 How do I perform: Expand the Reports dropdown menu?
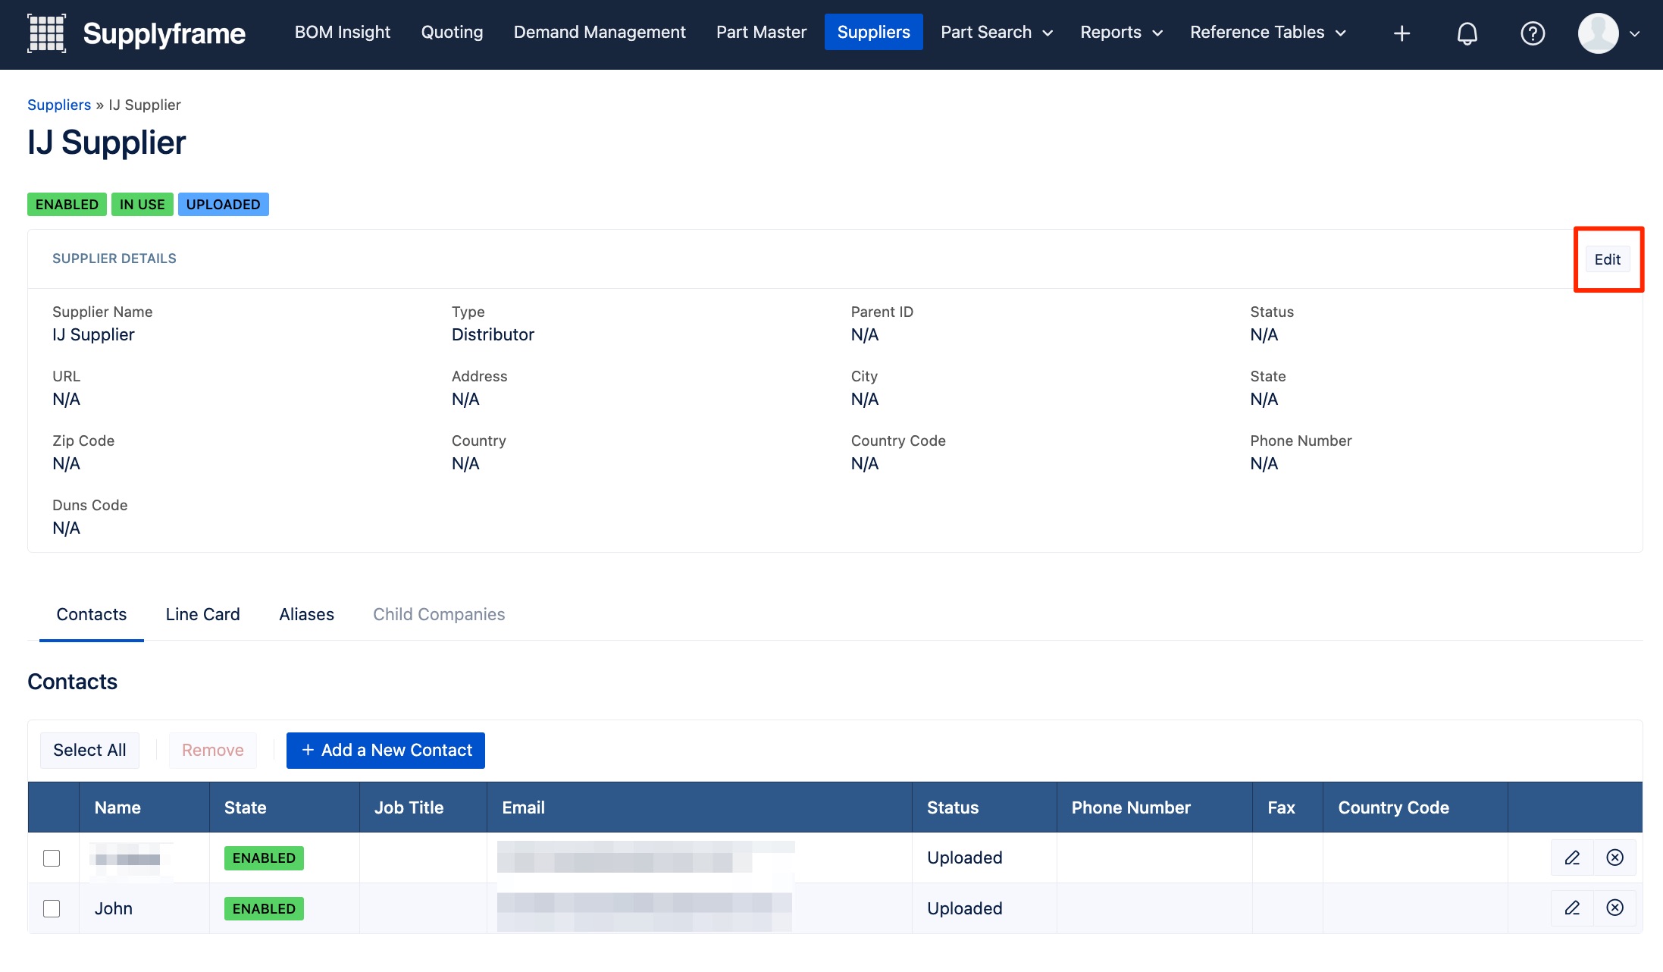(x=1121, y=32)
